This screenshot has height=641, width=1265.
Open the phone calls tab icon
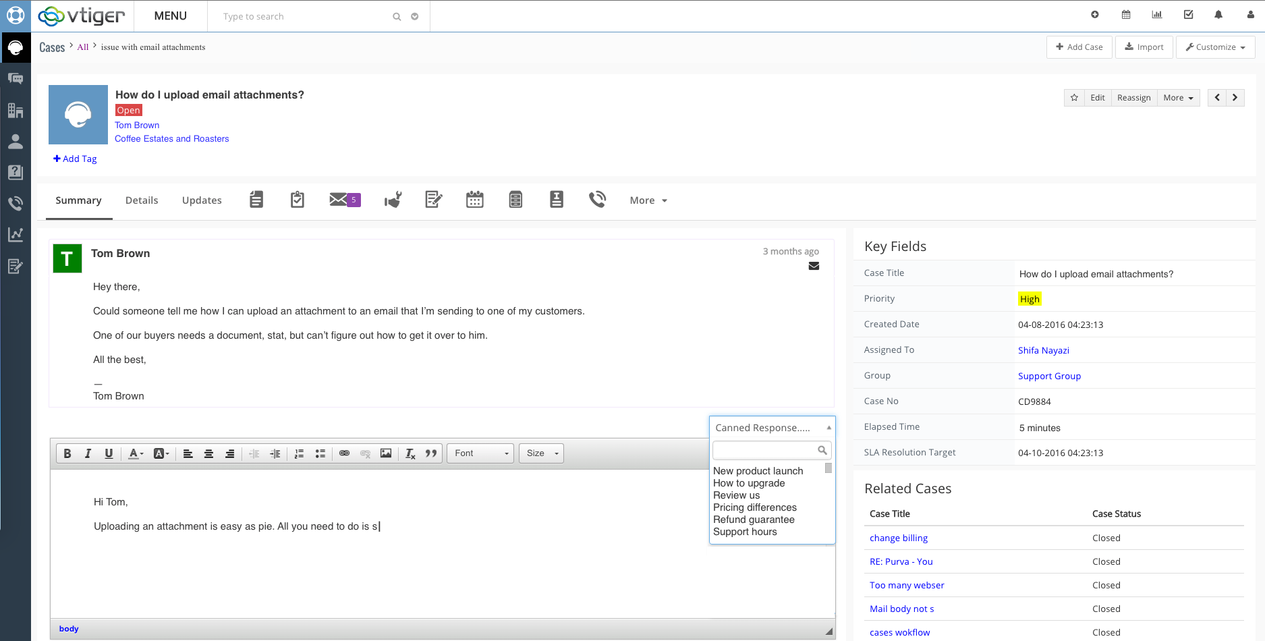tap(597, 200)
